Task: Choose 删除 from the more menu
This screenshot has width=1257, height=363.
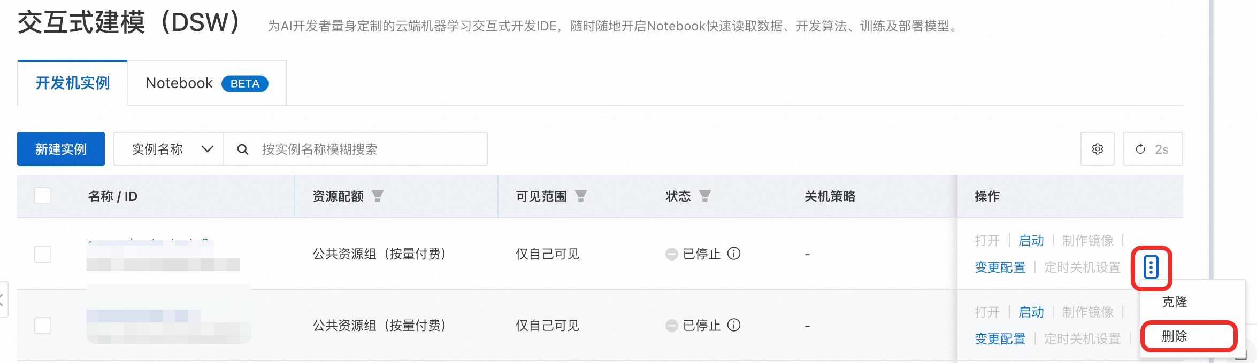Action: [1175, 336]
